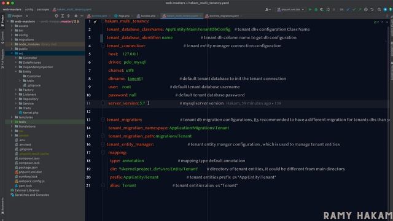393x221 pixels.
Task: Select symfony.lock in project tree
Action: pyautogui.click(x=26, y=177)
